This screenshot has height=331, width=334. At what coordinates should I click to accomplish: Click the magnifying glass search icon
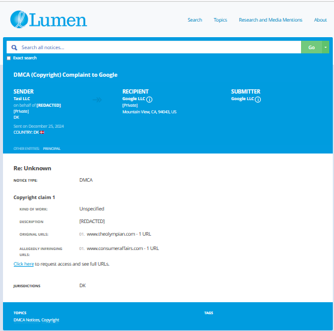tap(14, 47)
